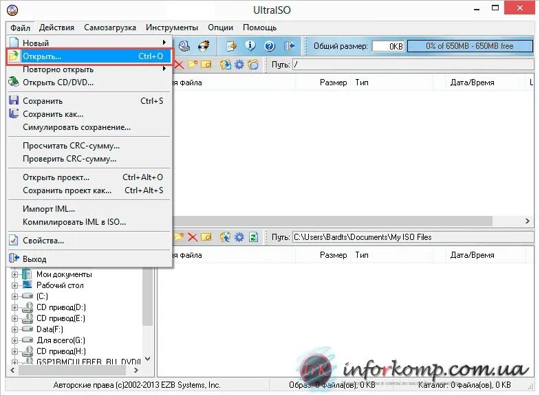Click the lower Размер column header

tap(323, 255)
